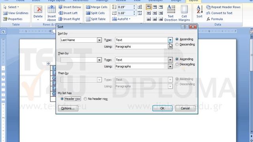The width and height of the screenshot is (253, 142).
Task: Open the AutoFit menu
Action: [x=121, y=19]
